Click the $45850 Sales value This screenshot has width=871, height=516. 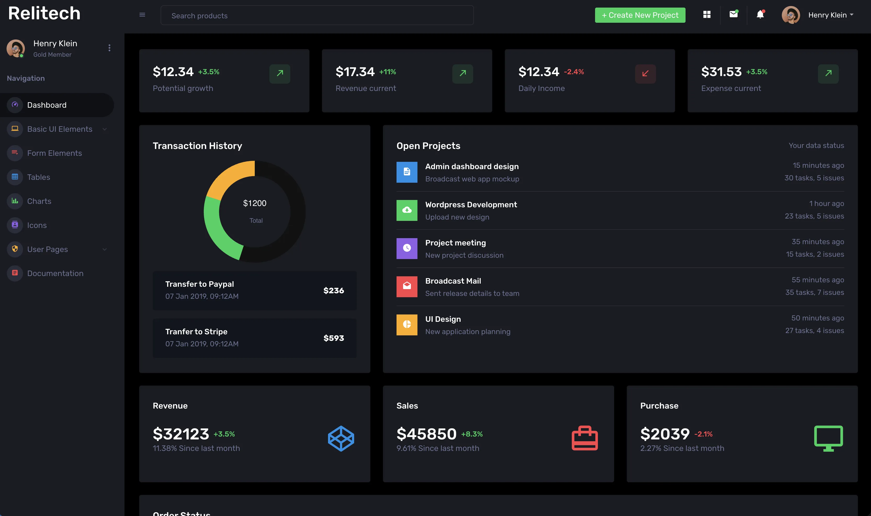pos(426,434)
